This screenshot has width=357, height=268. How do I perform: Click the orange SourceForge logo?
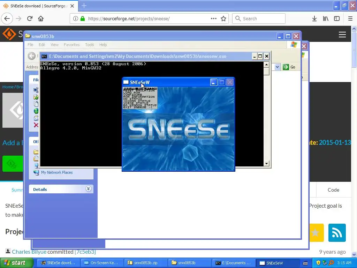tap(9, 34)
